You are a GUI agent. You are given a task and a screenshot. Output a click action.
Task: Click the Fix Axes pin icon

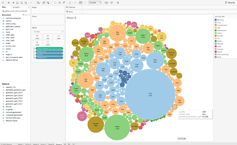(x=85, y=2)
